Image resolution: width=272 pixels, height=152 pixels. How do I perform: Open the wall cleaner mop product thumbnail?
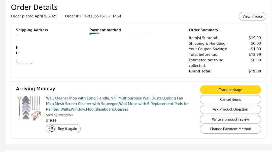pyautogui.click(x=29, y=108)
